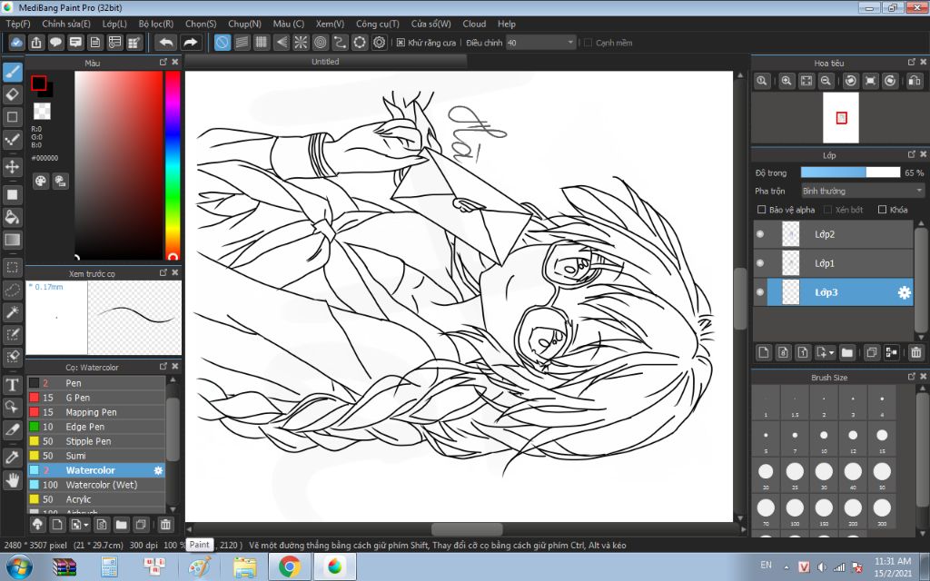The height and width of the screenshot is (581, 930).
Task: Click the Undo arrow in toolbar
Action: tap(165, 43)
